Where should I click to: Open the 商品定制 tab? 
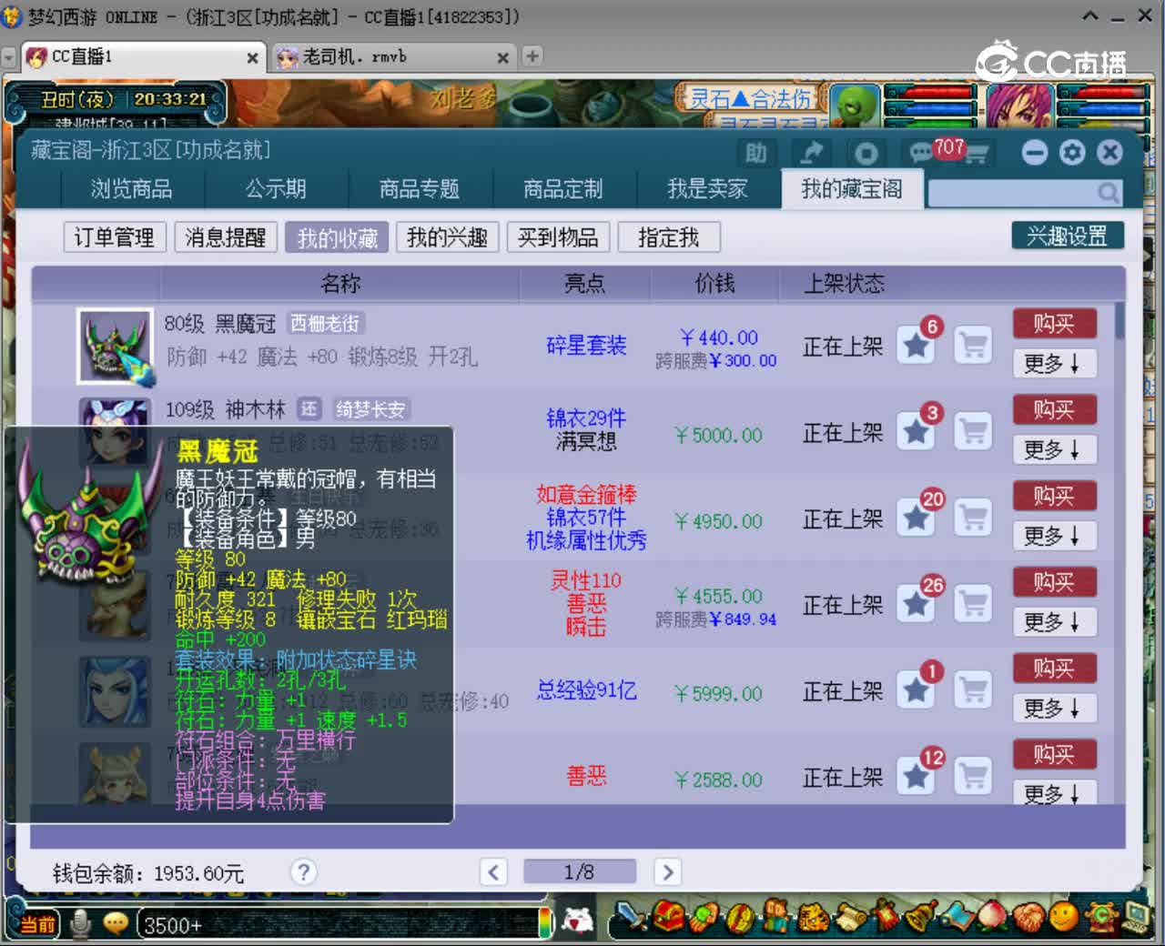(x=563, y=189)
